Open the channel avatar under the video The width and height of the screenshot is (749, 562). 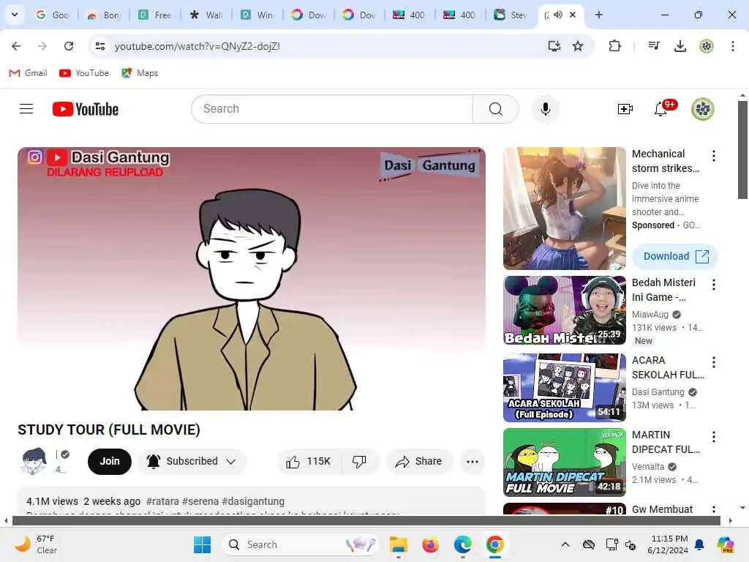[34, 461]
